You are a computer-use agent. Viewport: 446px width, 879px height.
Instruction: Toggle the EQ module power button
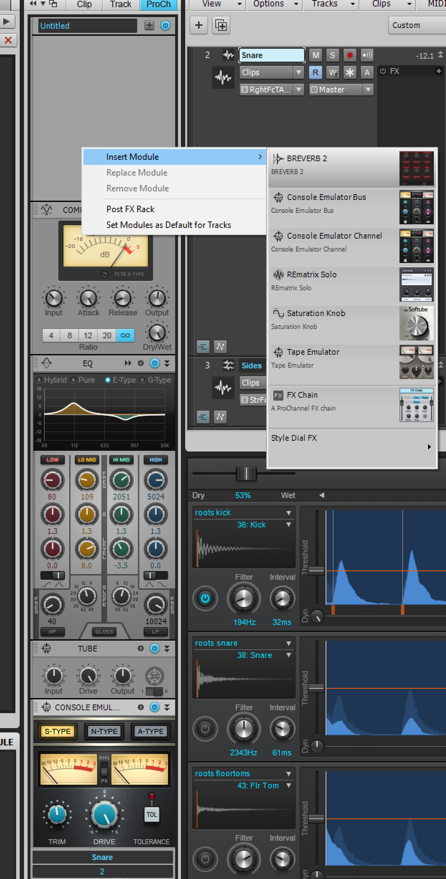pyautogui.click(x=155, y=363)
